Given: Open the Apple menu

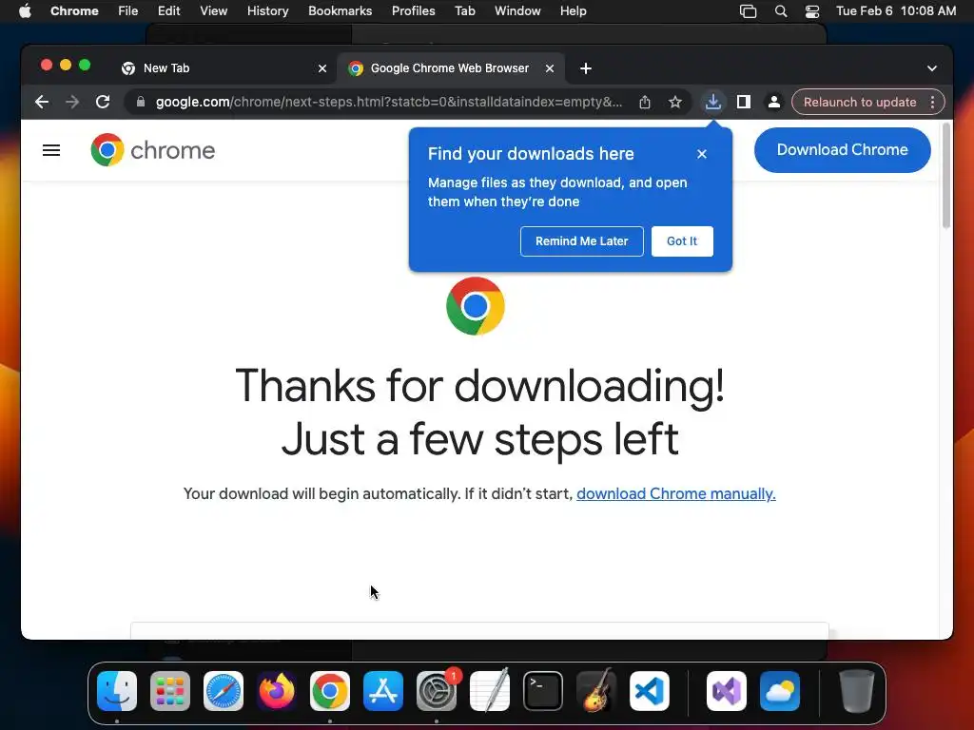Looking at the screenshot, I should tap(25, 11).
